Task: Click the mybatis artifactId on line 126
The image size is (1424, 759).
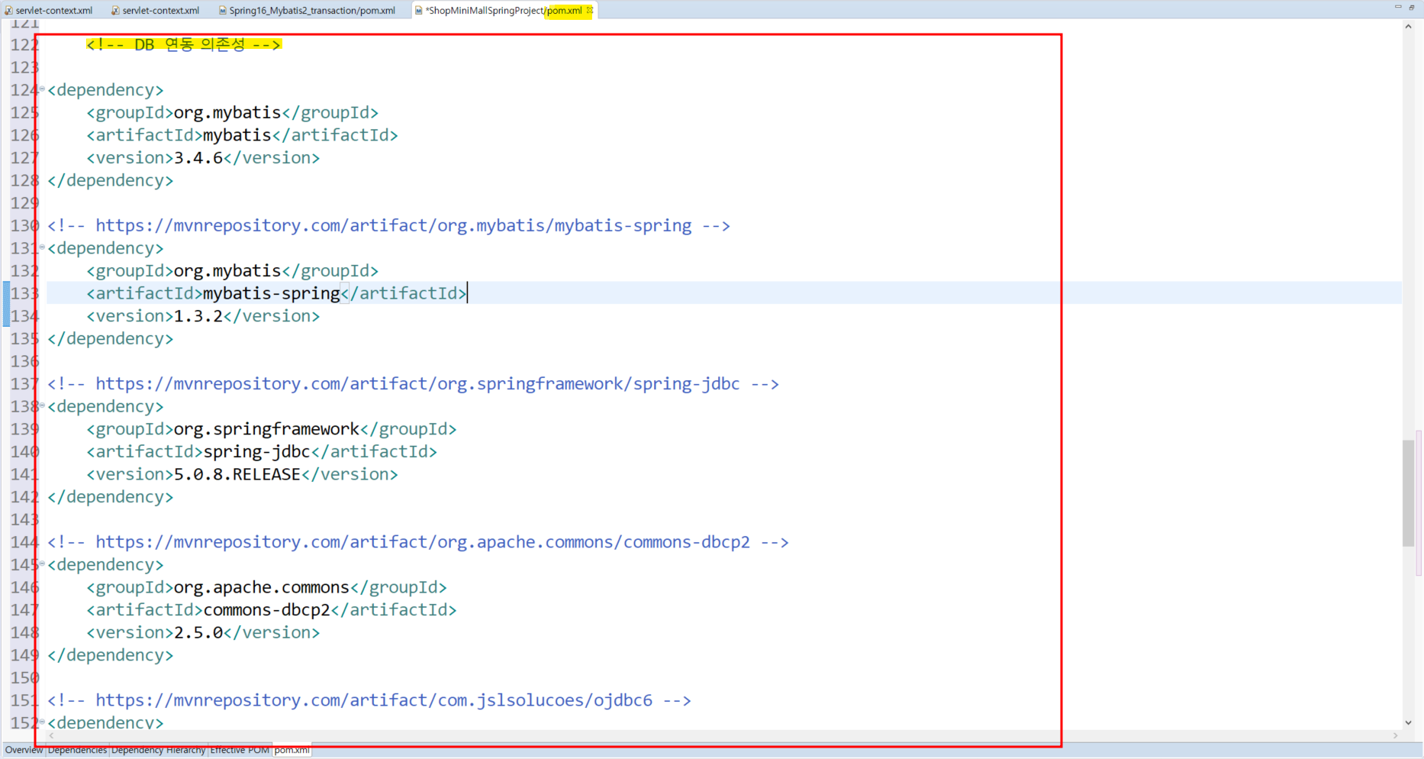Action: 242,135
